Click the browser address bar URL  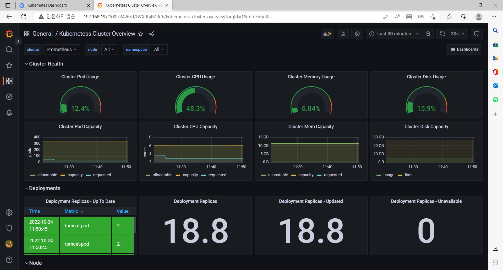tap(177, 17)
